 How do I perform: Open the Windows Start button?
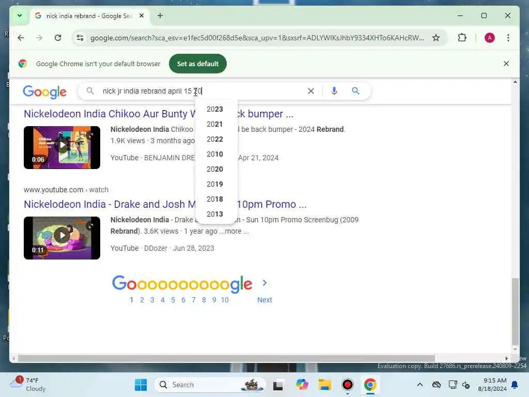(141, 385)
